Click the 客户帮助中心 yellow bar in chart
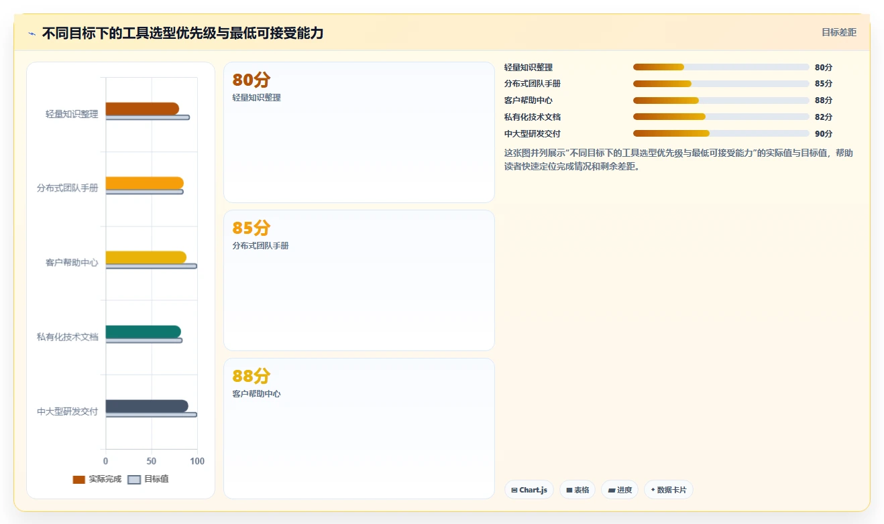 [x=146, y=257]
